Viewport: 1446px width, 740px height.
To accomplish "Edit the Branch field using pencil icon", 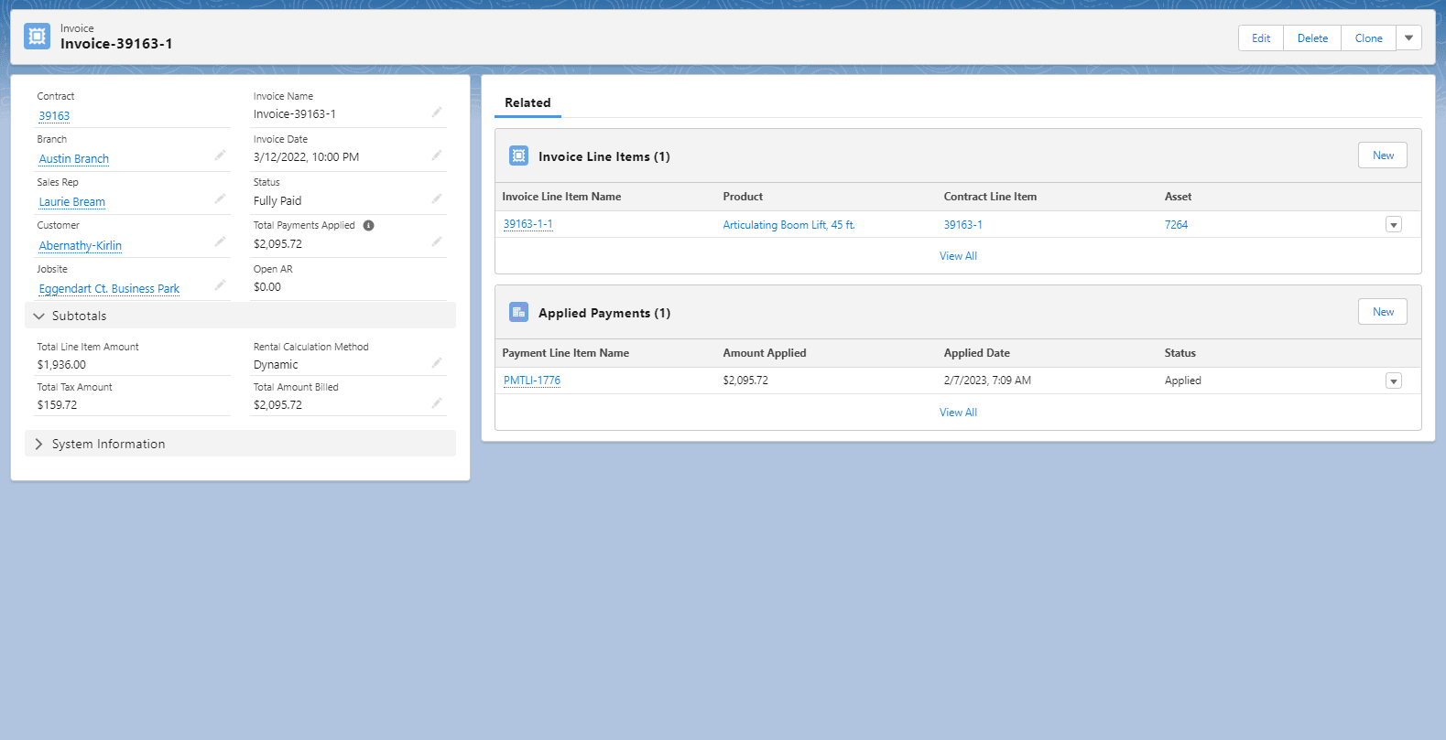I will [x=220, y=156].
